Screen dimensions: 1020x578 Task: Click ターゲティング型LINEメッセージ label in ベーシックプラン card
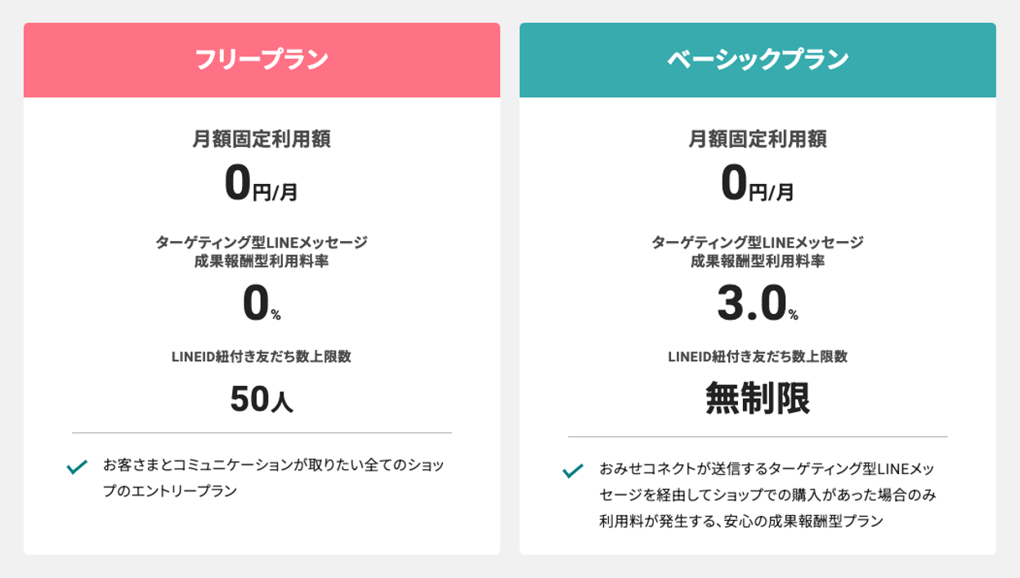[x=758, y=243]
